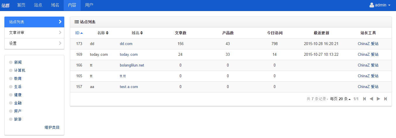Screen dimensions: 396x138
Task: Sort table by ID column
Action: pyautogui.click(x=79, y=33)
